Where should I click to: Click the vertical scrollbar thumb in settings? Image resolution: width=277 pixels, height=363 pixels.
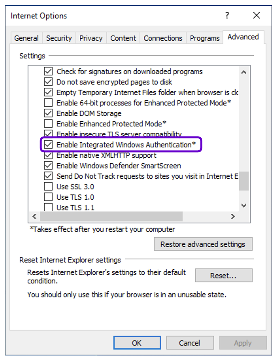pyautogui.click(x=244, y=181)
